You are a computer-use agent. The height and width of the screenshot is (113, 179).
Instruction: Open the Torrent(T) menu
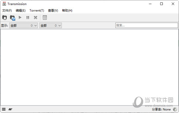pyautogui.click(x=37, y=10)
